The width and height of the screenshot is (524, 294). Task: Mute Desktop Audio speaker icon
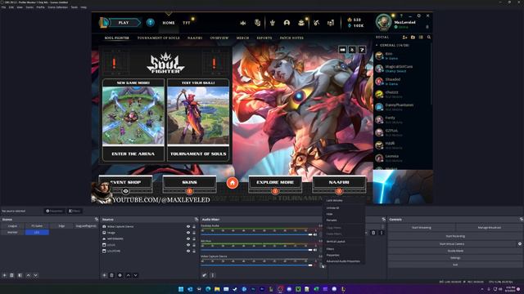315,234
